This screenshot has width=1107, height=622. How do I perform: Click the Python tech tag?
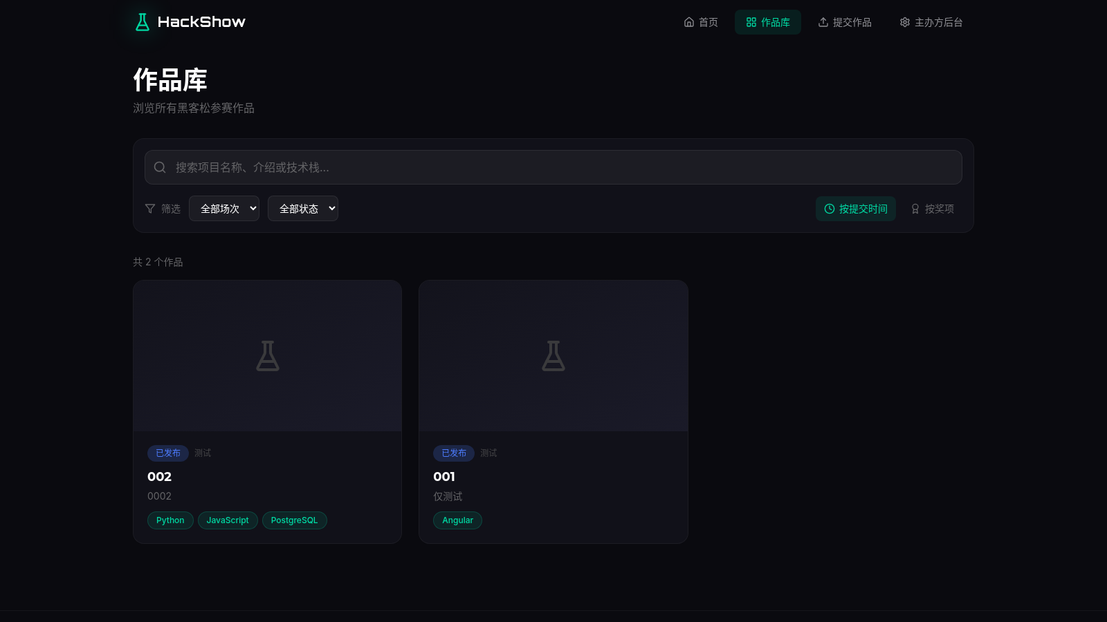pos(170,520)
